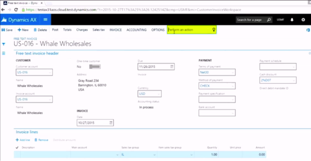Click the lightbulb icon in action search
This screenshot has height=161, width=311.
[214, 30]
